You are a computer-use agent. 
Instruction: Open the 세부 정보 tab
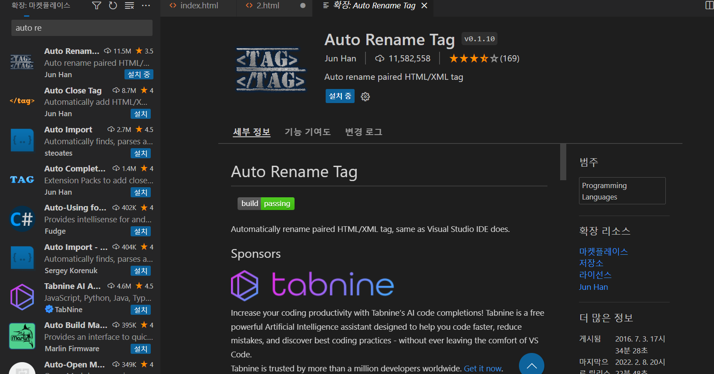(252, 132)
